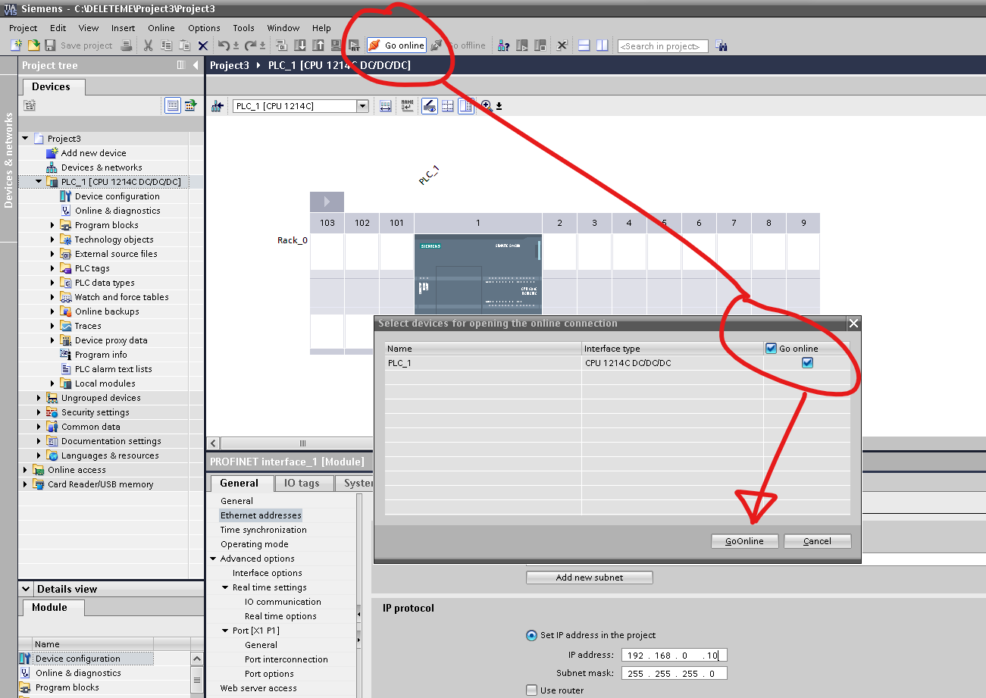Close the Select devices dialog

[853, 324]
